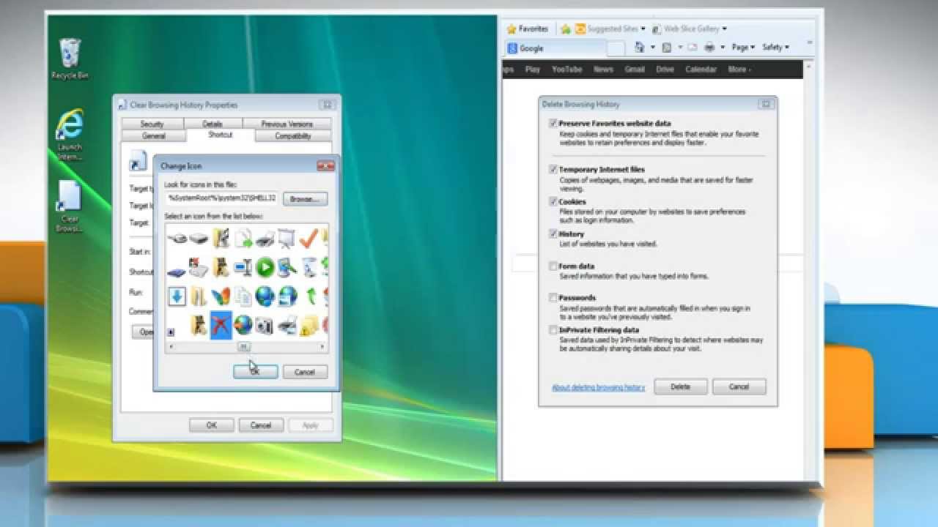The width and height of the screenshot is (938, 527).
Task: Open the Favorites star in Internet Explorer
Action: pyautogui.click(x=512, y=29)
